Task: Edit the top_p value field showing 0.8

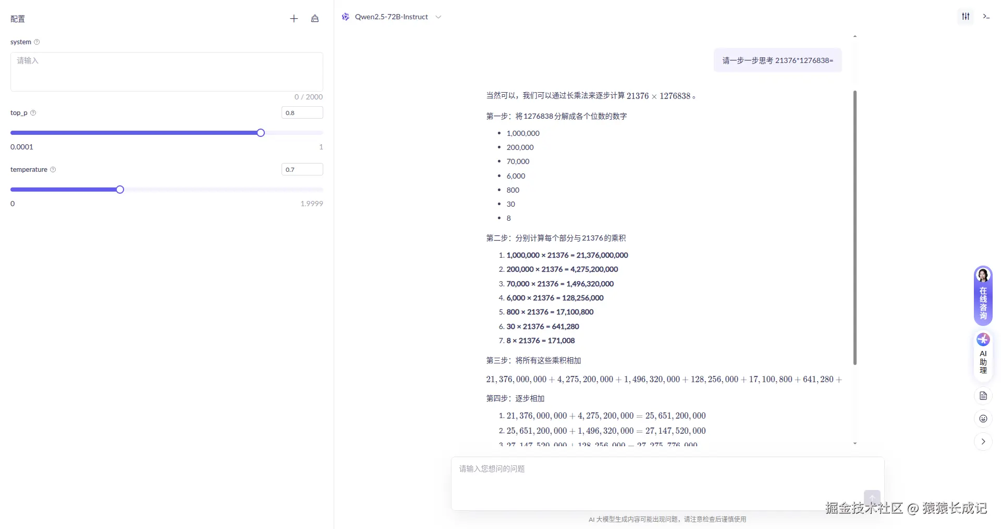Action: click(x=302, y=112)
